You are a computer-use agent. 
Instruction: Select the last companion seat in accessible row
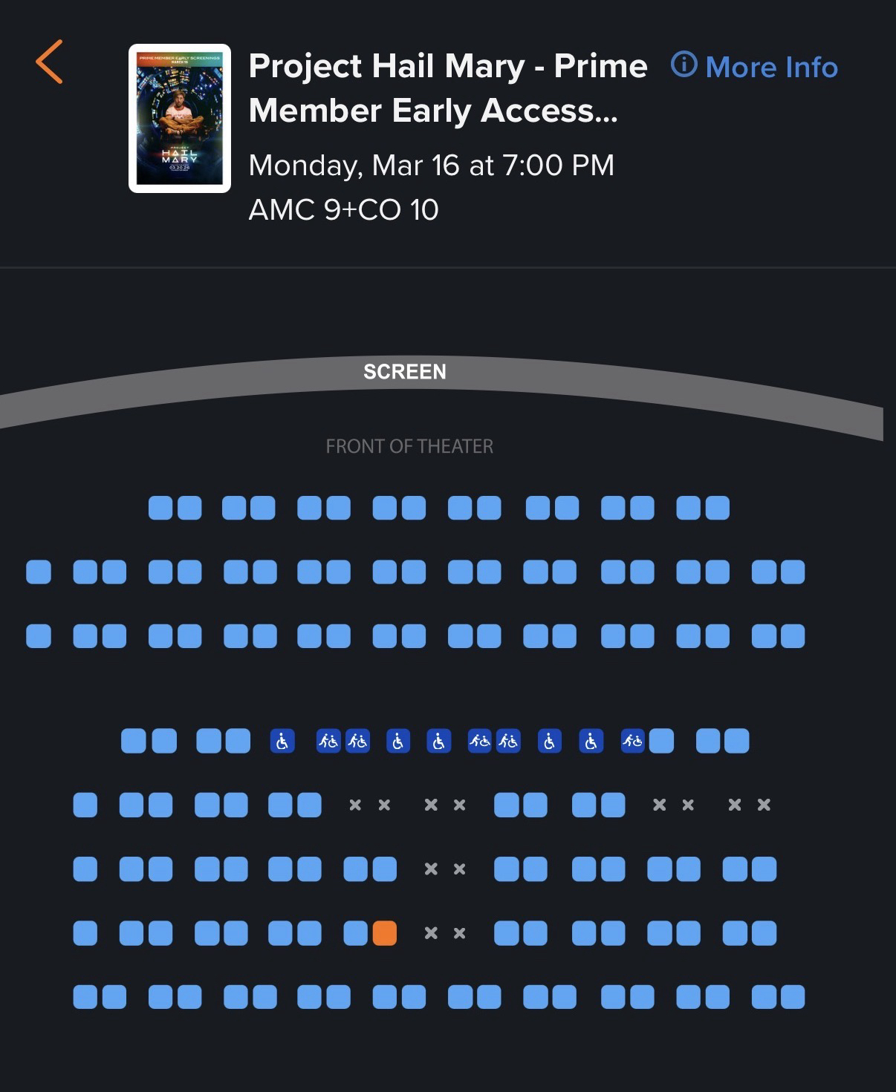point(633,741)
